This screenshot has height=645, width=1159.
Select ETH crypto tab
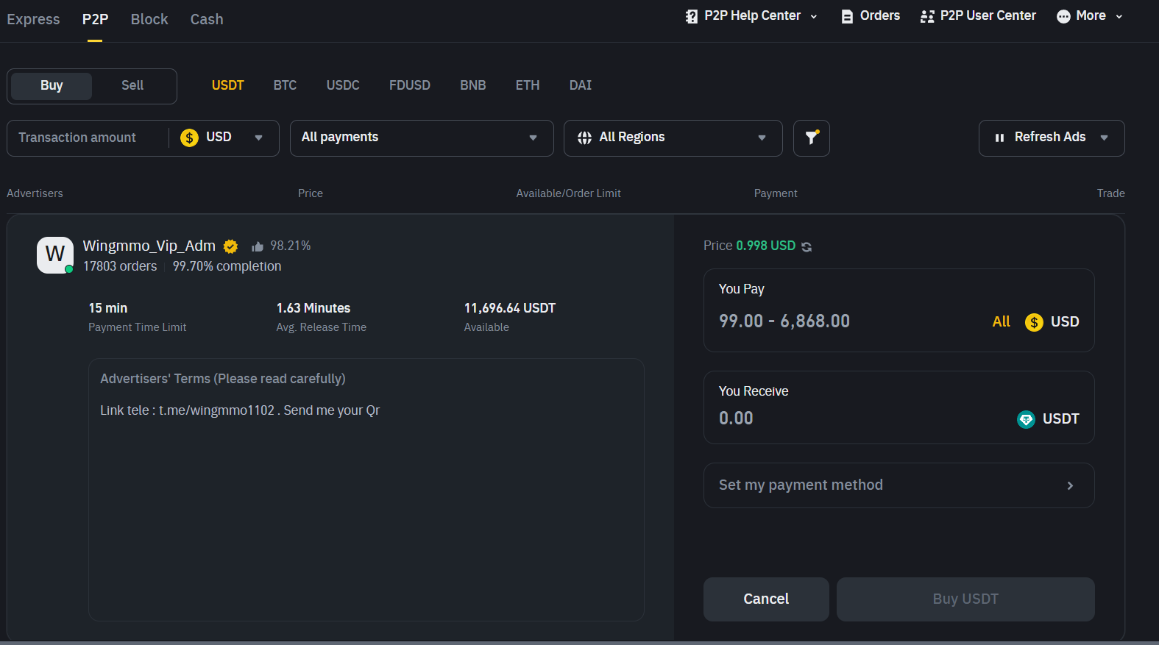pyautogui.click(x=528, y=85)
